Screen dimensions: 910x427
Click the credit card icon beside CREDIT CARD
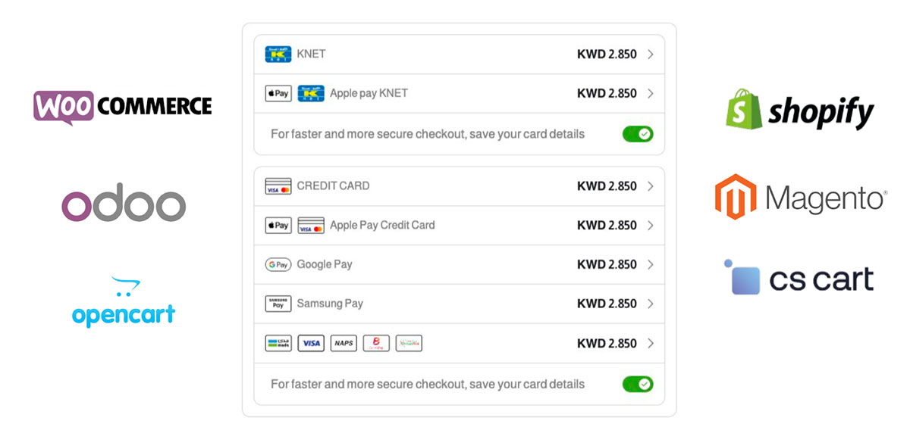(278, 186)
